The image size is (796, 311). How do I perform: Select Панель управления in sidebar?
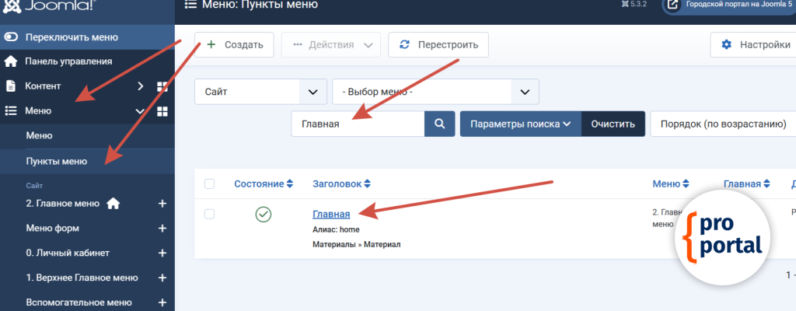[68, 61]
